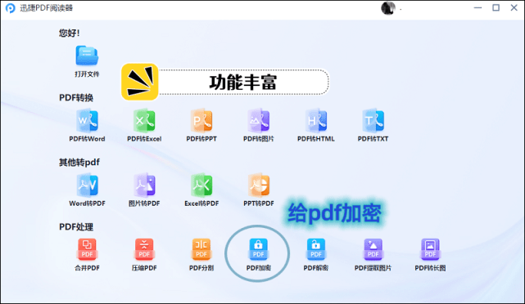This screenshot has width=525, height=304.
Task: Select the PDF转PPT conversion icon
Action: click(201, 120)
